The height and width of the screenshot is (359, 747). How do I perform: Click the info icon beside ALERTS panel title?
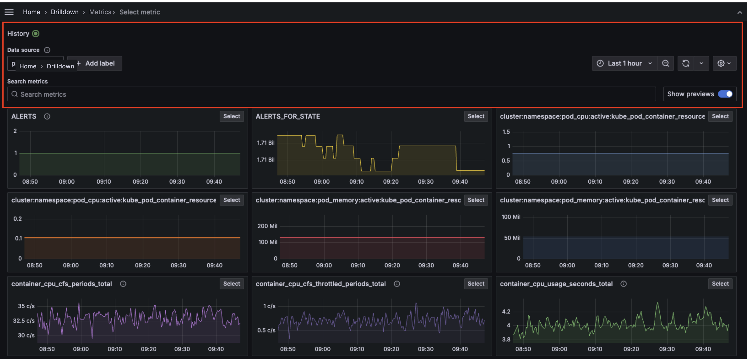pyautogui.click(x=47, y=116)
